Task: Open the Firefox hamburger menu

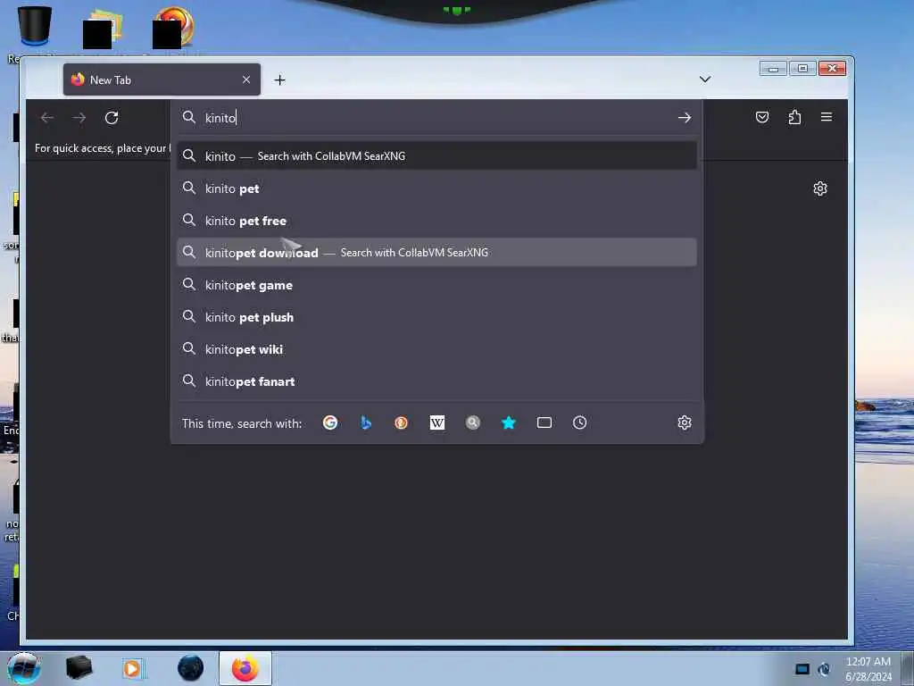Action: (x=827, y=117)
